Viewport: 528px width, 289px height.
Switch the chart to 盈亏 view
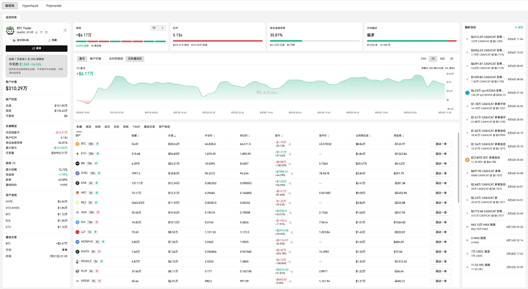click(82, 59)
